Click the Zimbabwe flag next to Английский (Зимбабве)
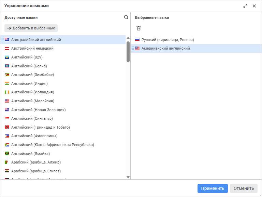 pos(7,75)
